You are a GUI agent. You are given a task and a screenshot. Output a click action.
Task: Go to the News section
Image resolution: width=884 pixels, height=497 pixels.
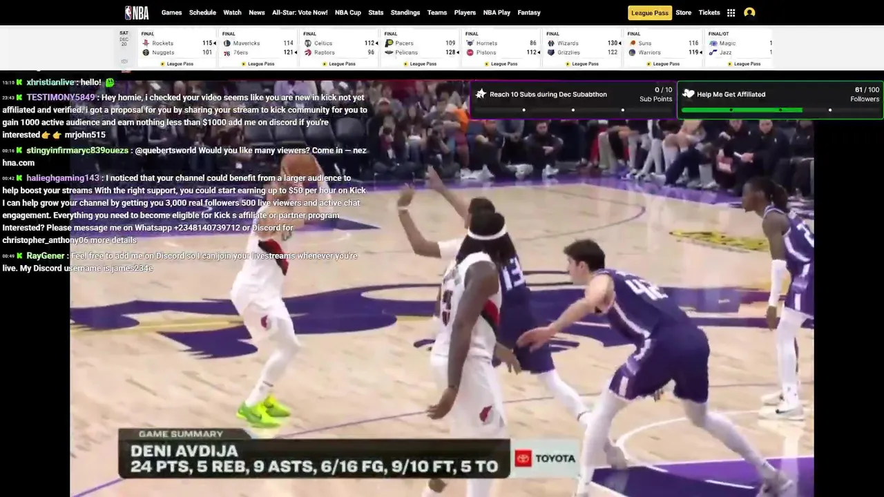[257, 12]
